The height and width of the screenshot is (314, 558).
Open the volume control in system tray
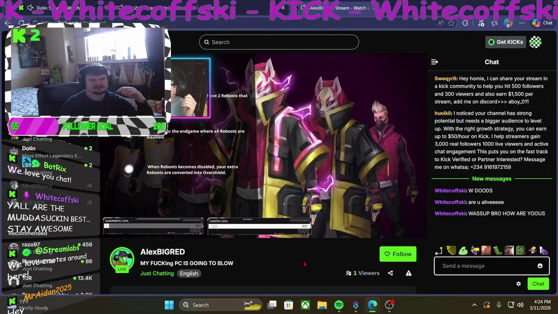point(520,305)
